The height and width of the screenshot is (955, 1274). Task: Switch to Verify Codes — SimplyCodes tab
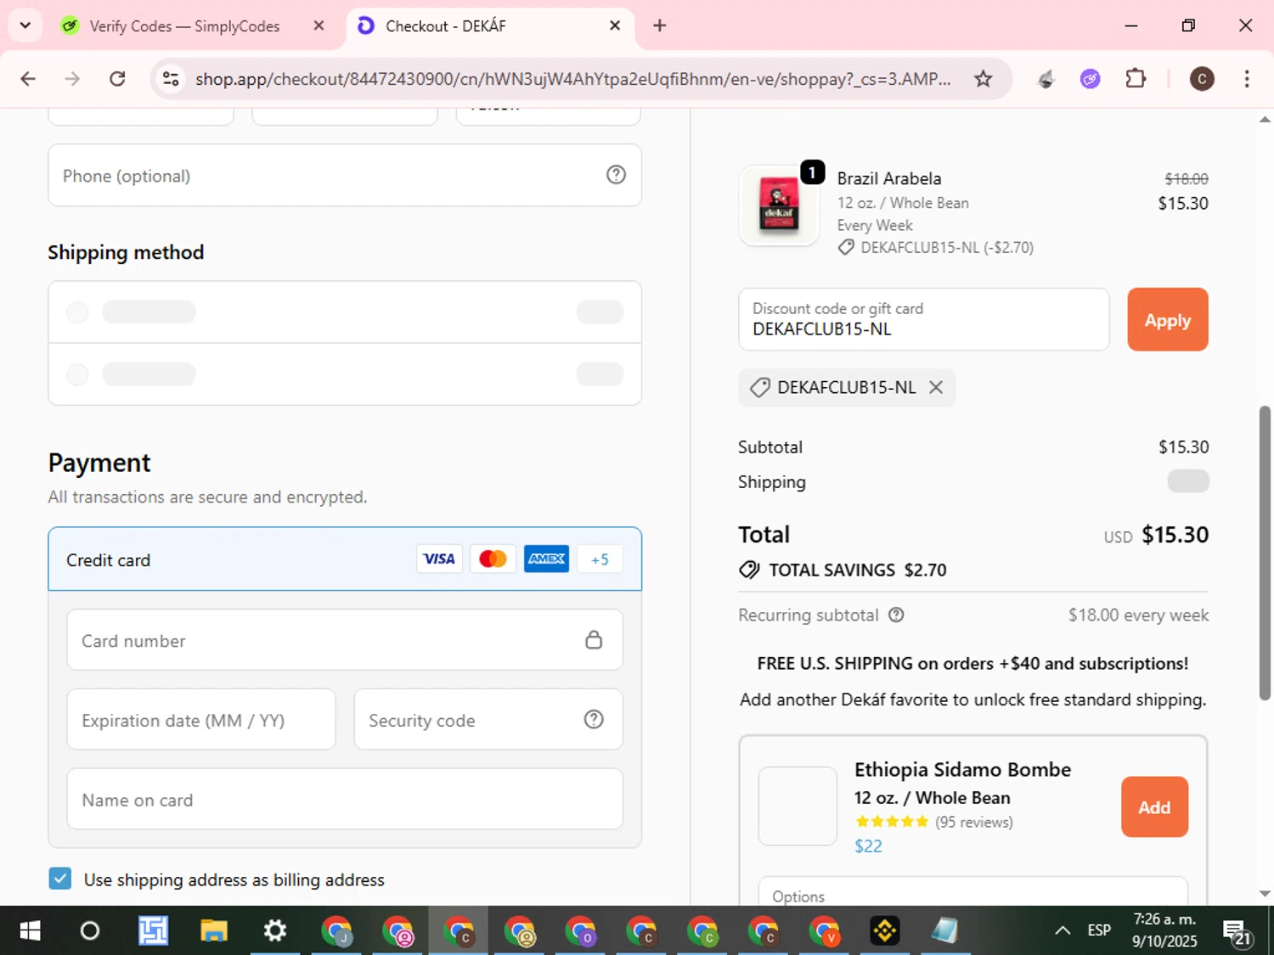184,26
